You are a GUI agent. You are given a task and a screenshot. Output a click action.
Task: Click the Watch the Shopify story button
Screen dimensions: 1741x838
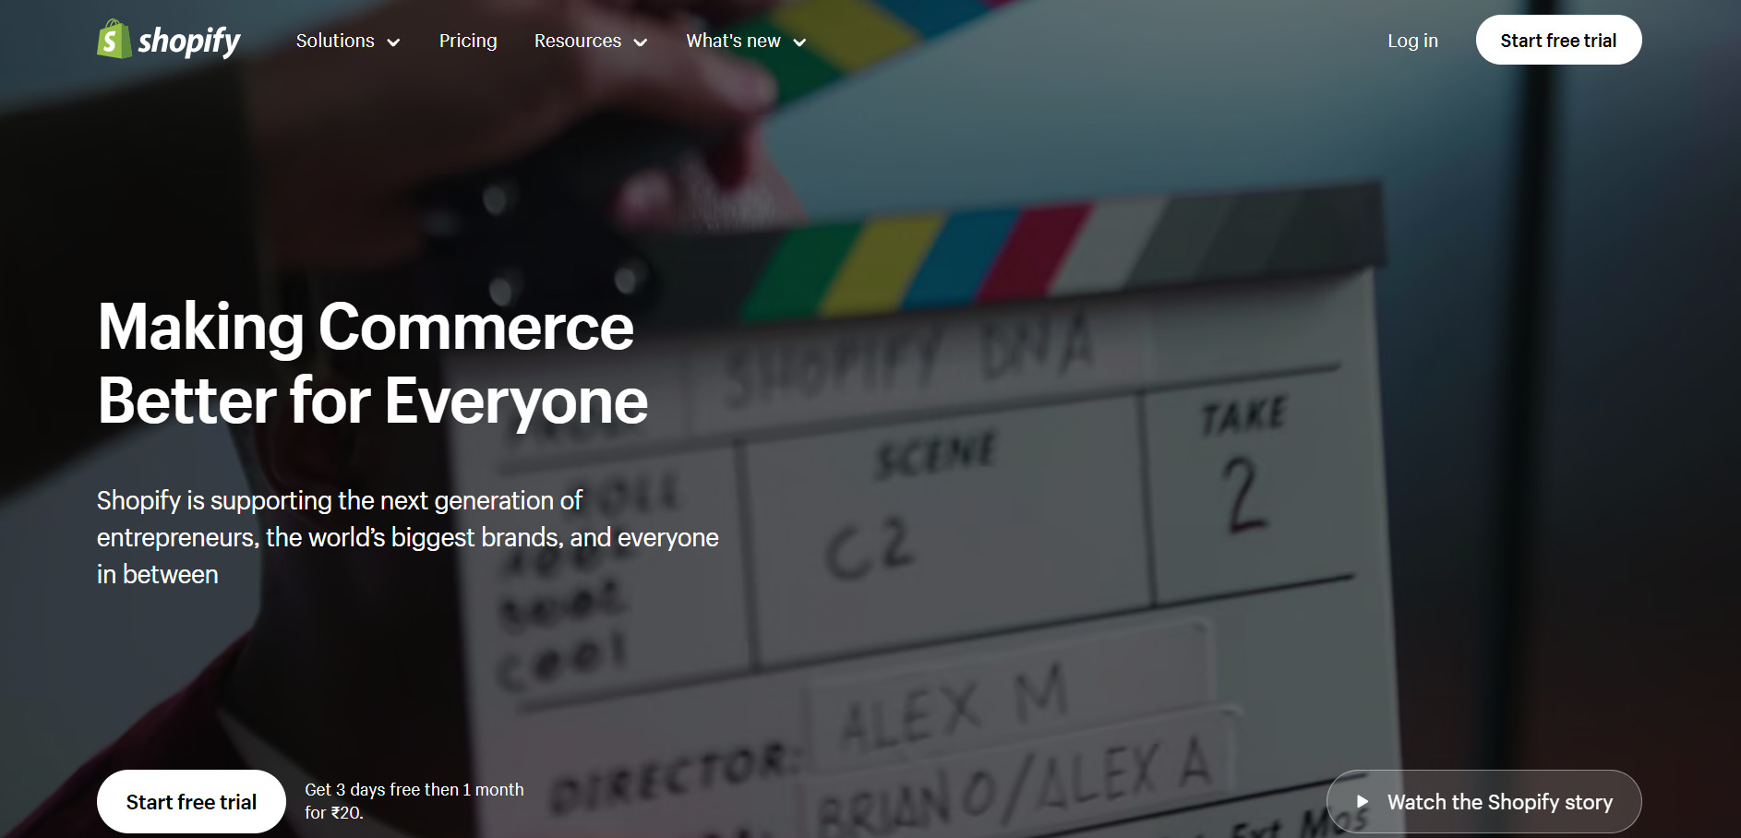[1483, 801]
